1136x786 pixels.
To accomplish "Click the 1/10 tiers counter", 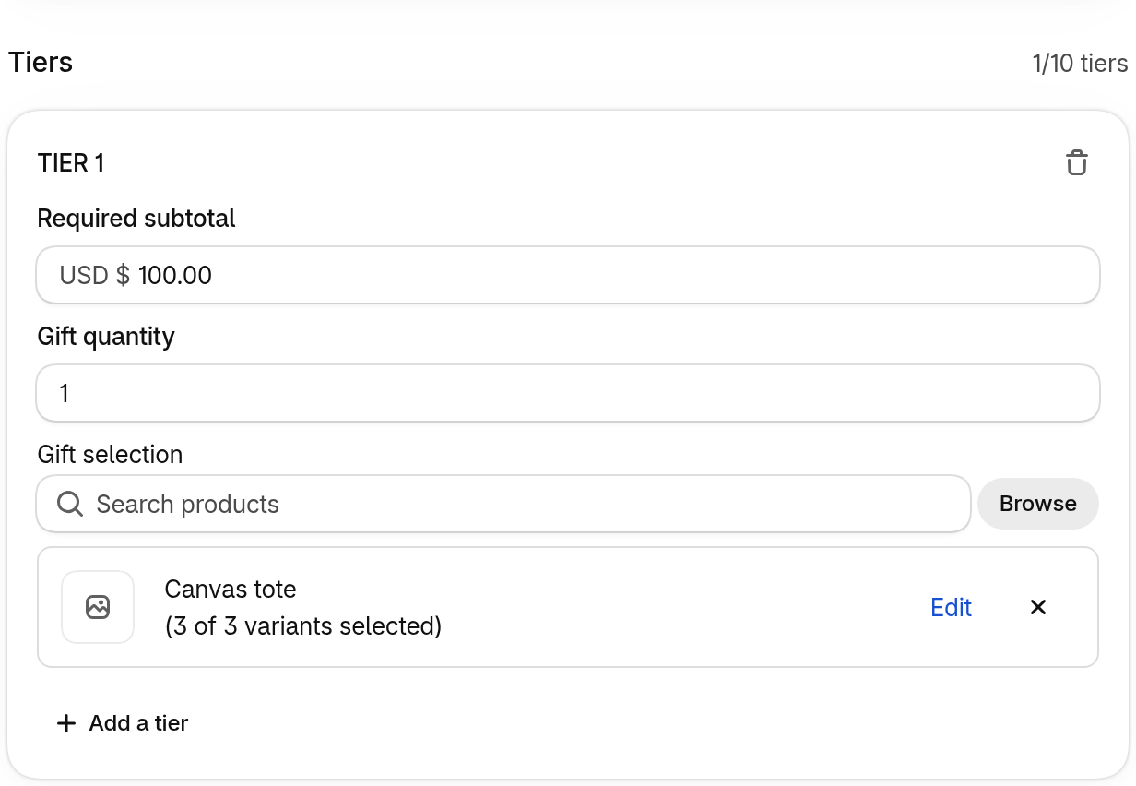I will (1080, 64).
